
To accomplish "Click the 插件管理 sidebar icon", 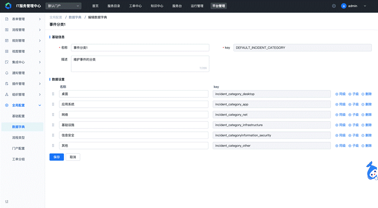I will [x=7, y=84].
